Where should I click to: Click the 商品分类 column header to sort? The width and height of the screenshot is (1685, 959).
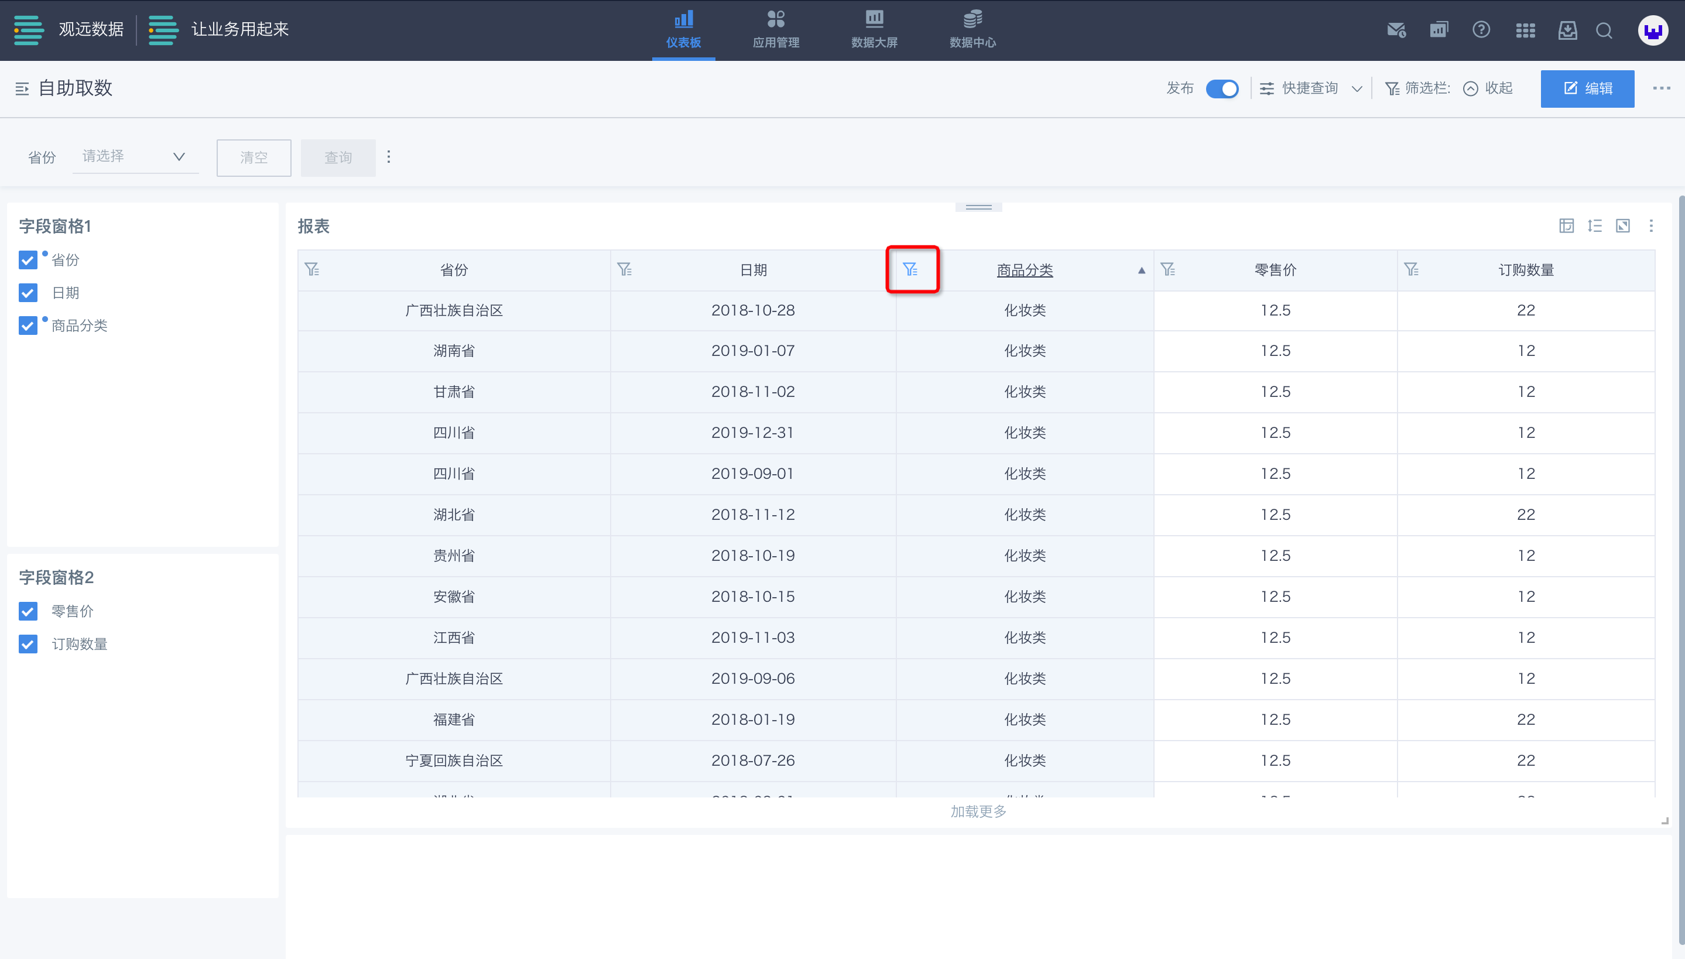click(x=1024, y=270)
